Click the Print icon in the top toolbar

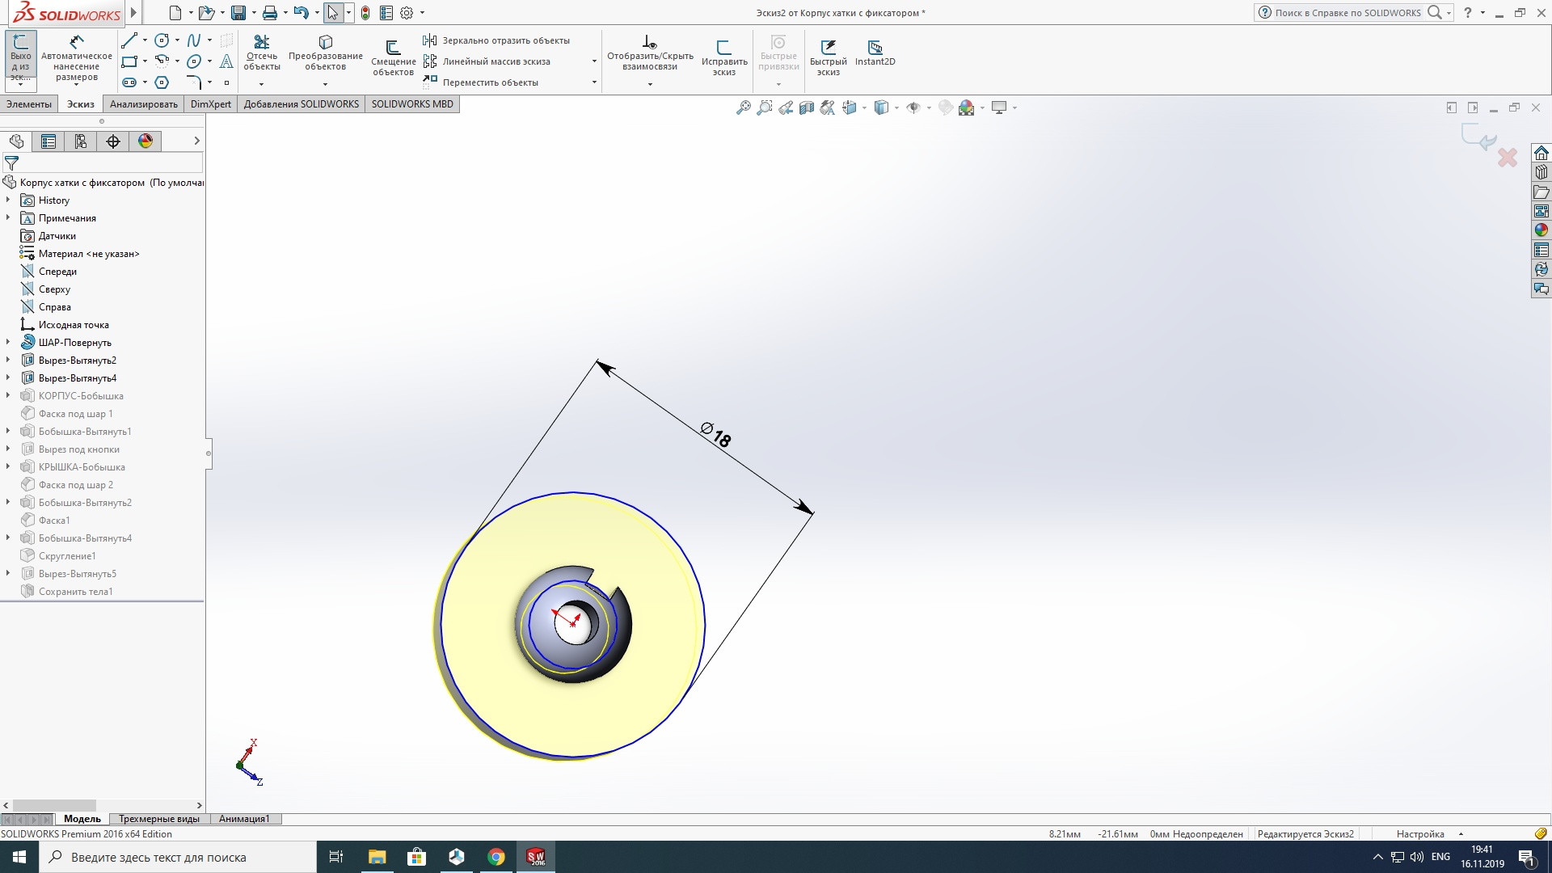(x=270, y=13)
